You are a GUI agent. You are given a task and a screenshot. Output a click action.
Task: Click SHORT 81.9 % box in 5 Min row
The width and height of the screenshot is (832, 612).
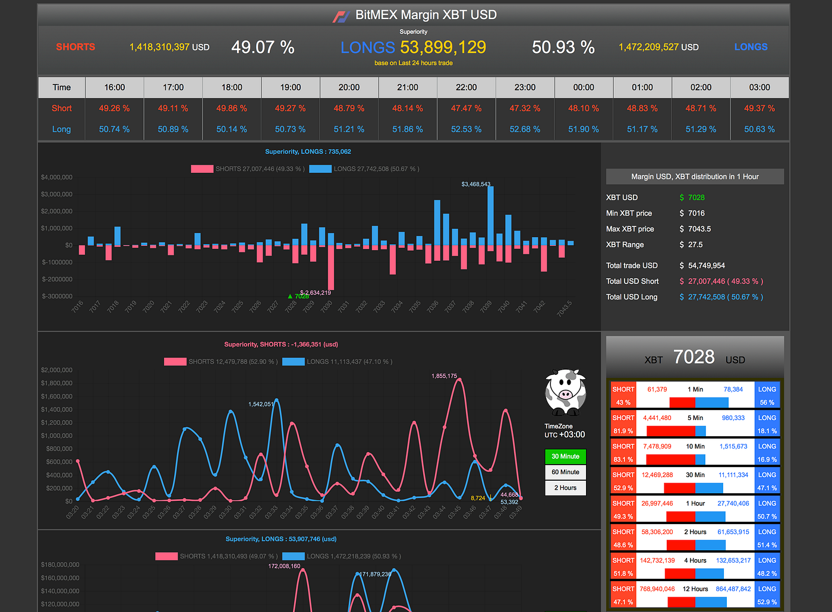tap(623, 424)
